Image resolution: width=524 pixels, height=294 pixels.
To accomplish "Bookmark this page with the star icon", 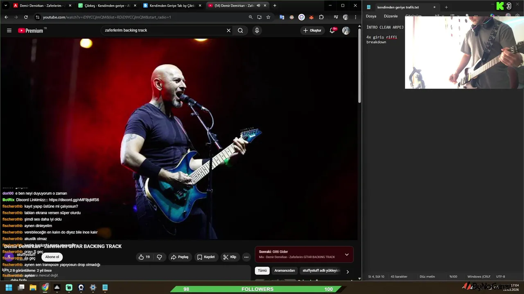I will pyautogui.click(x=268, y=17).
